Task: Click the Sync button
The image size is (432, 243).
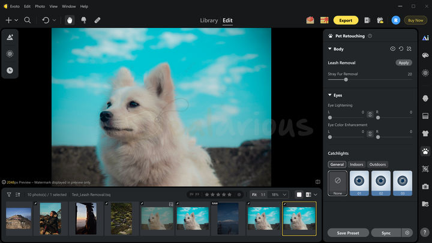Action: tap(386, 233)
